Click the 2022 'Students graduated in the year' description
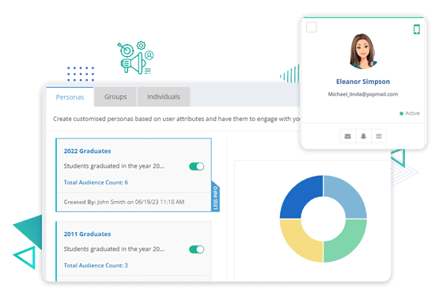This screenshot has width=435, height=304. point(114,166)
